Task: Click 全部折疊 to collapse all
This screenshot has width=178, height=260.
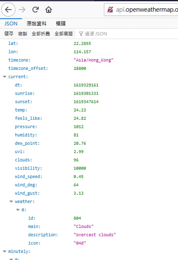Action: point(41,34)
